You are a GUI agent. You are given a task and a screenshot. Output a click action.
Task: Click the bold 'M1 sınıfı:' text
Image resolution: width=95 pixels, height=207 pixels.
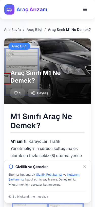pos(19,141)
